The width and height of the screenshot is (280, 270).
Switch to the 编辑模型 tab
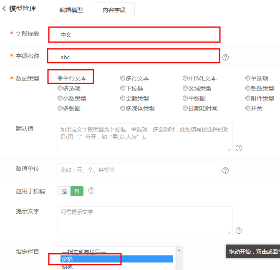(71, 10)
